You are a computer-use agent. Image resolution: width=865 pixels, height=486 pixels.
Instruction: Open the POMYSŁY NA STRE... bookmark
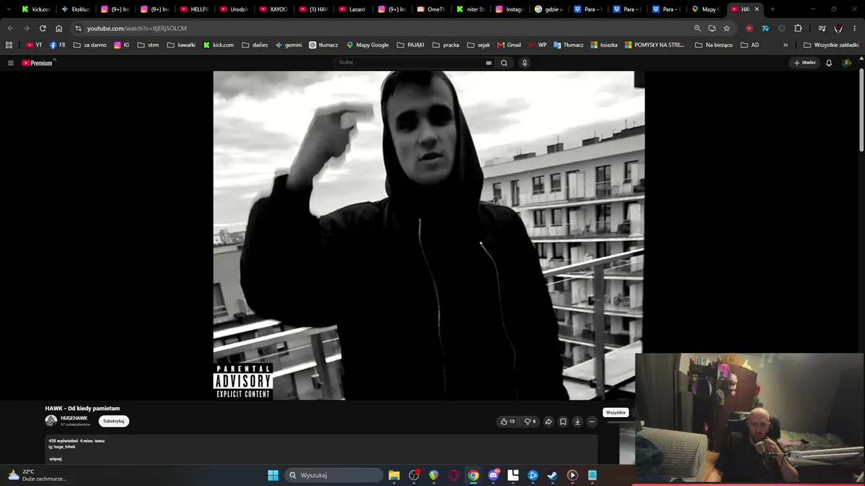pyautogui.click(x=655, y=45)
